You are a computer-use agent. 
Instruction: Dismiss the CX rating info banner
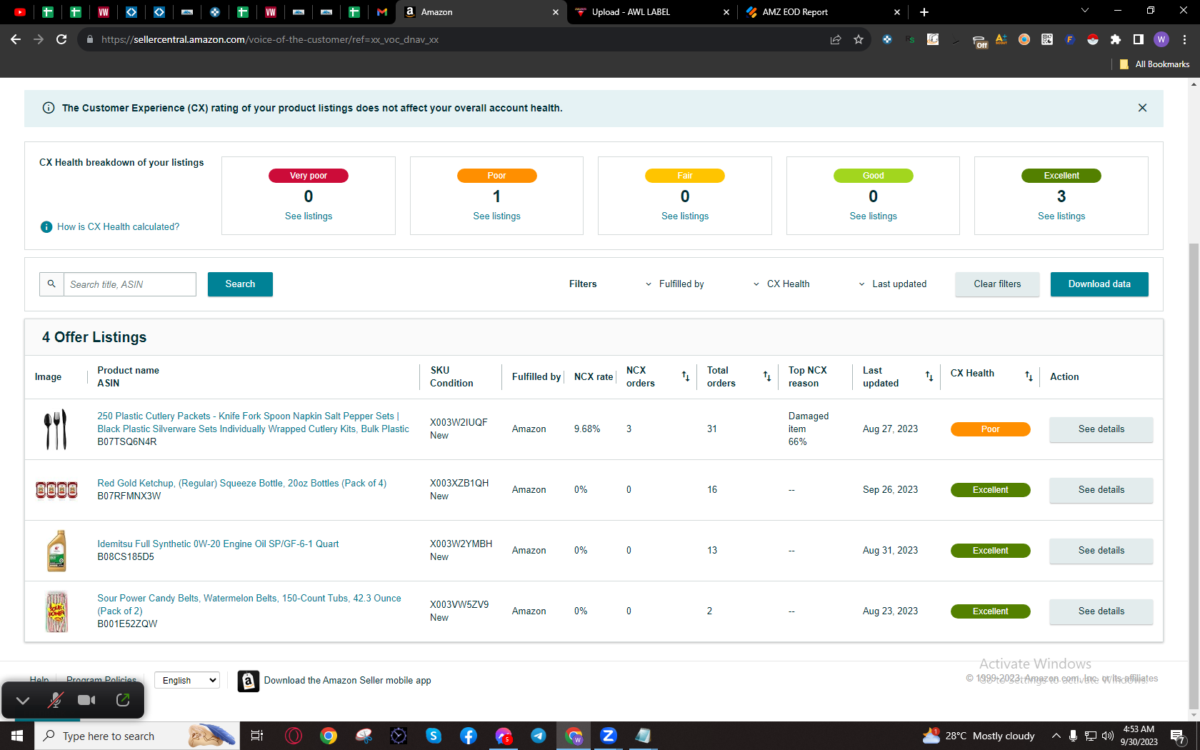pyautogui.click(x=1142, y=108)
